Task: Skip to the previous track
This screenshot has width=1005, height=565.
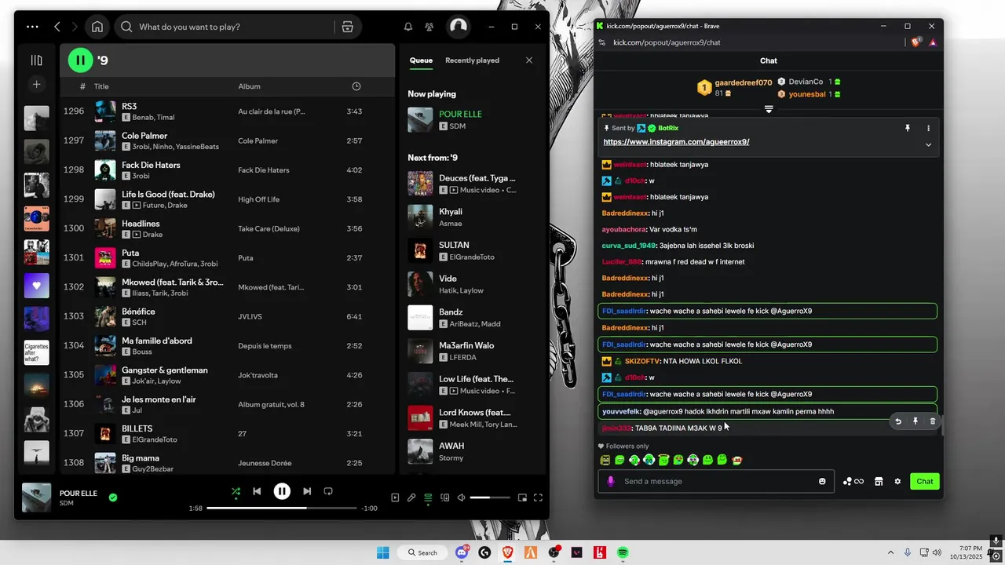Action: [x=257, y=491]
